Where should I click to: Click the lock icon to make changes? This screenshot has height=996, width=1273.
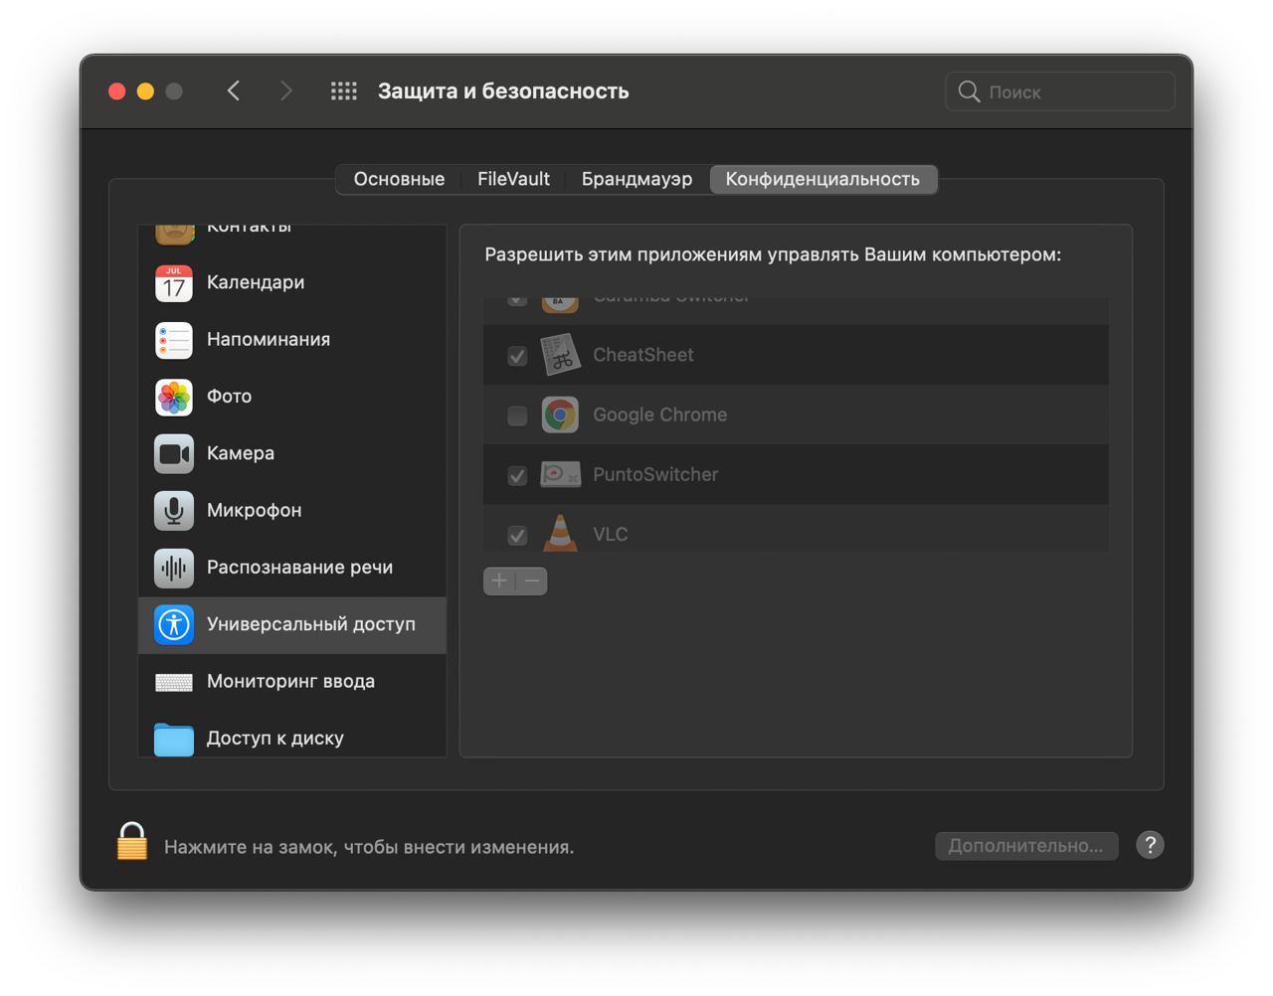[x=132, y=841]
